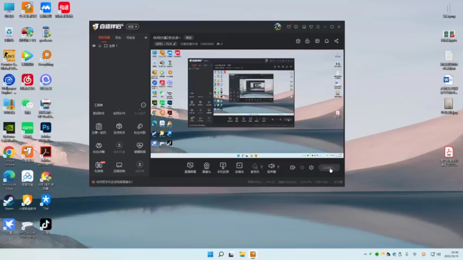The image size is (463, 260).
Task: Expand the system tray hidden icons chevron
Action: [x=365, y=254]
